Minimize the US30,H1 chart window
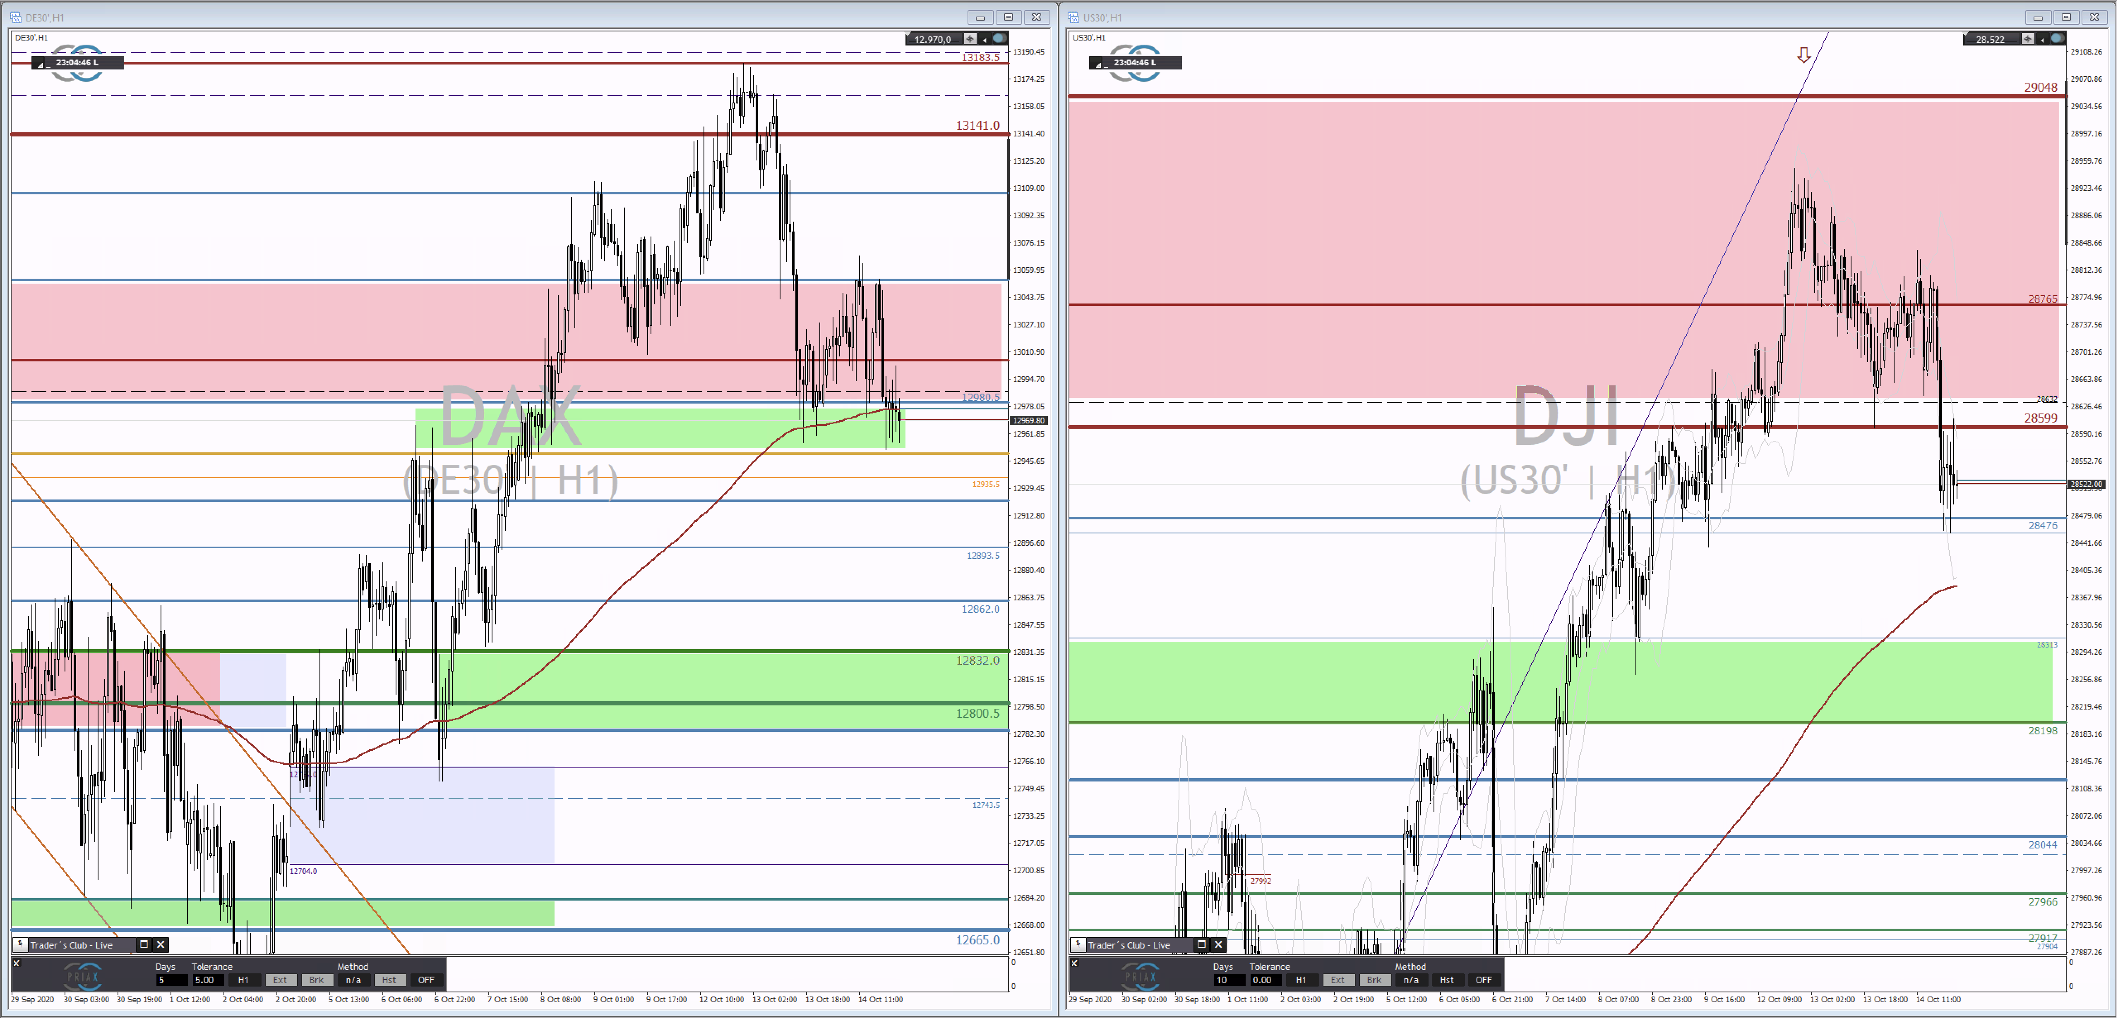The width and height of the screenshot is (2118, 1018). point(2037,17)
